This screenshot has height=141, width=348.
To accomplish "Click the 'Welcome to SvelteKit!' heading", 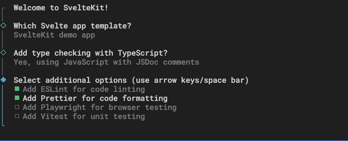I will click(61, 8).
